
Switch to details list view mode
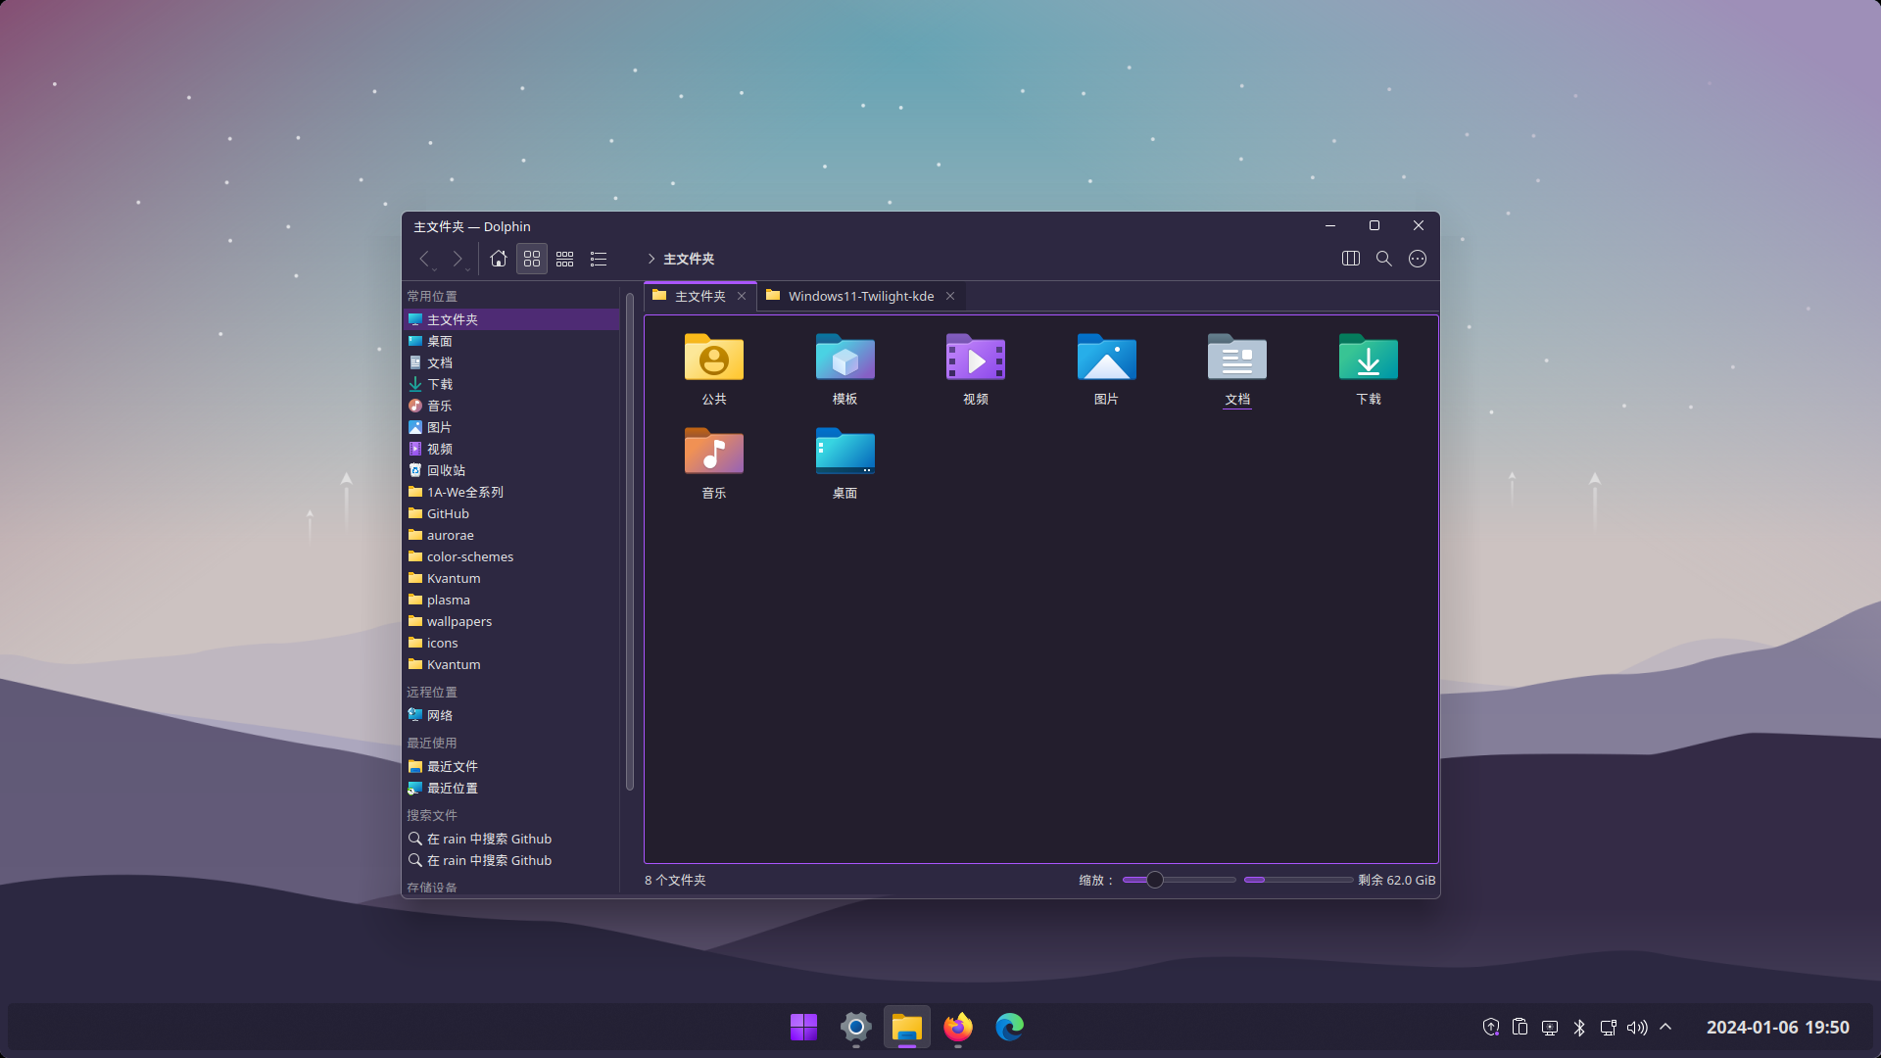click(599, 259)
